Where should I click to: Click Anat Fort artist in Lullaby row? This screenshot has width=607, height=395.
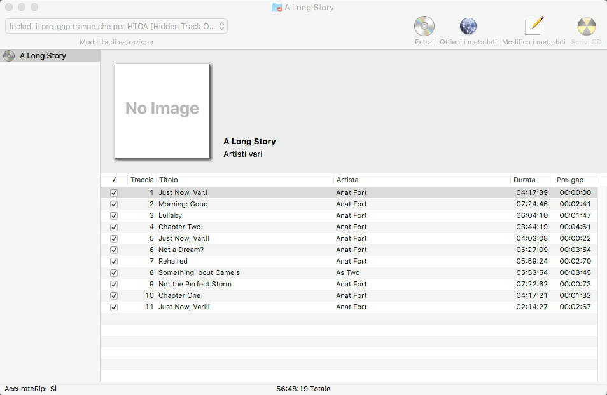[x=351, y=215]
